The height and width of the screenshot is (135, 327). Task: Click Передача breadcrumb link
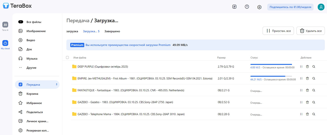coord(78,20)
